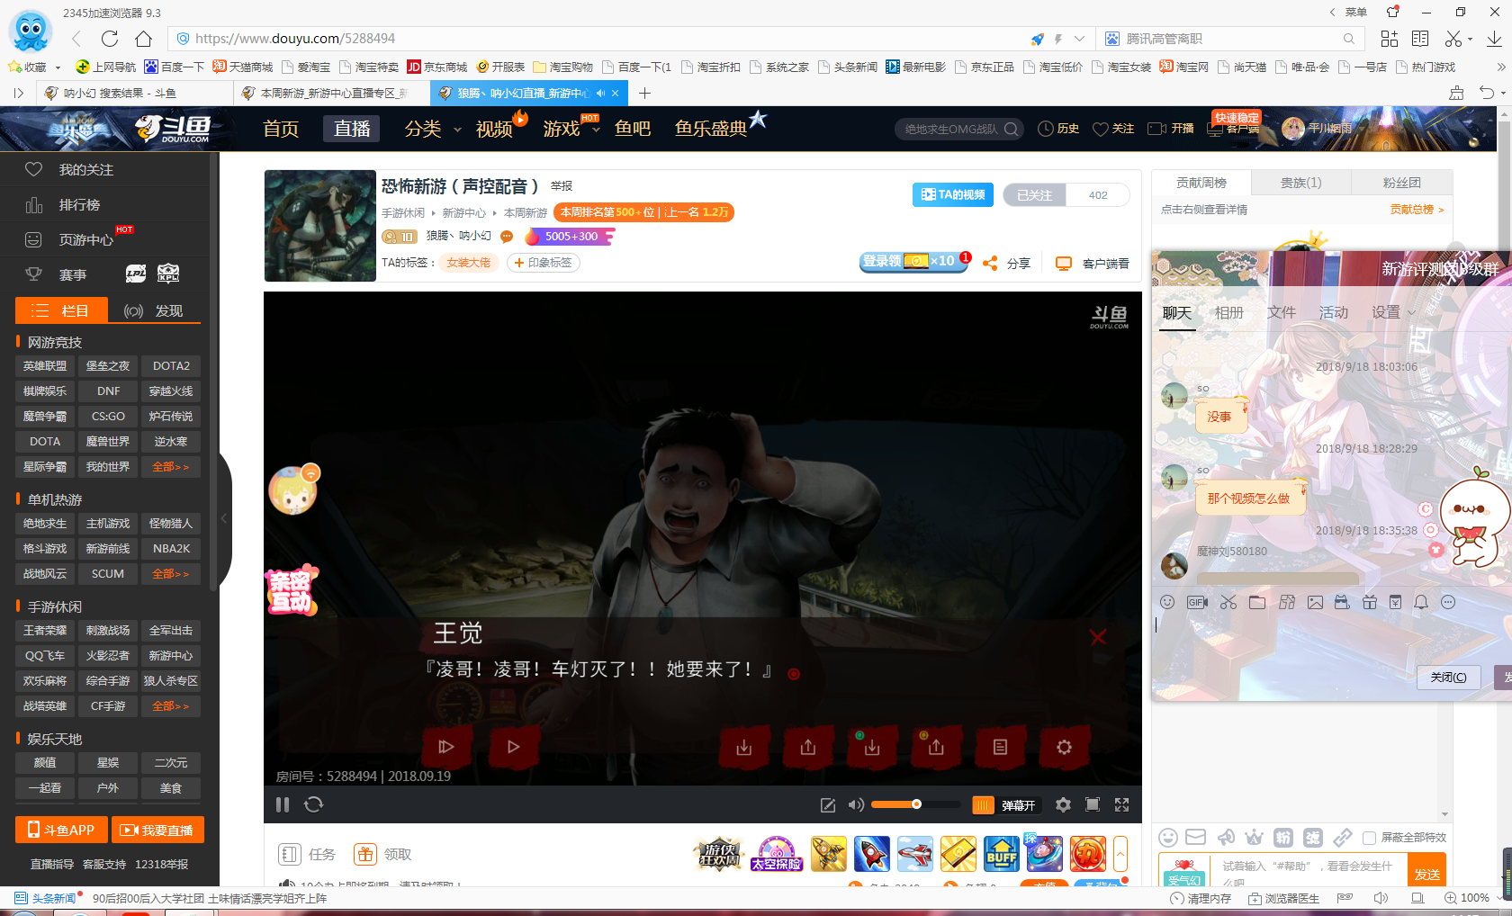
Task: Open emoji picker in QQ chat
Action: [x=1167, y=602]
